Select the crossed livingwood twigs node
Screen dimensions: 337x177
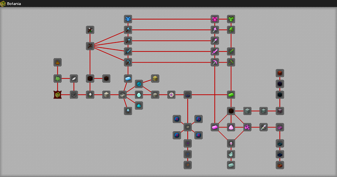[90, 46]
